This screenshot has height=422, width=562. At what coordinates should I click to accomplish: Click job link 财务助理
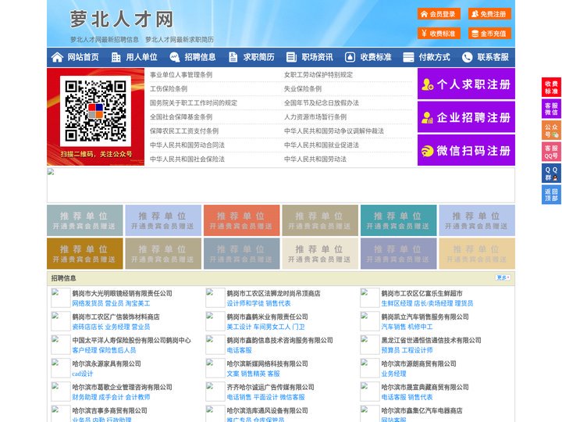[84, 397]
